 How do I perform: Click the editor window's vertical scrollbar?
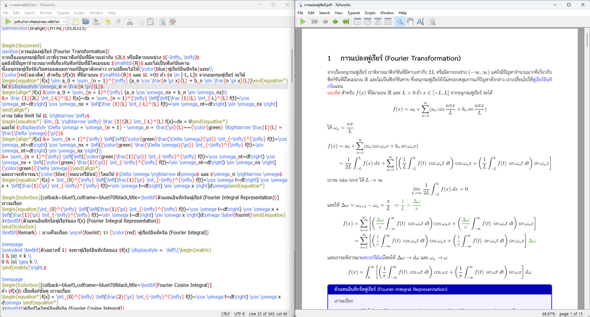(x=293, y=167)
